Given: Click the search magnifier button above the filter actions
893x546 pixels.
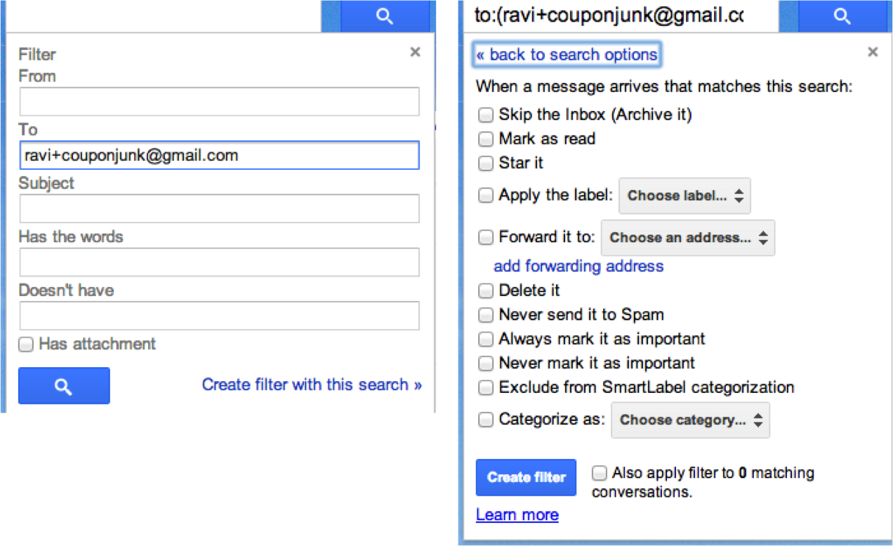Looking at the screenshot, I should point(841,16).
